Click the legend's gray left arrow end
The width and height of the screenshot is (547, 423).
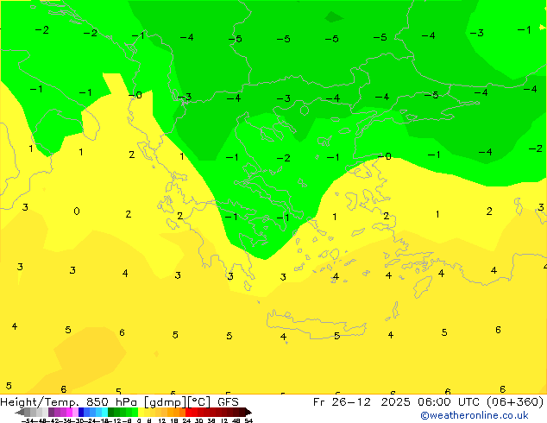(x=20, y=412)
